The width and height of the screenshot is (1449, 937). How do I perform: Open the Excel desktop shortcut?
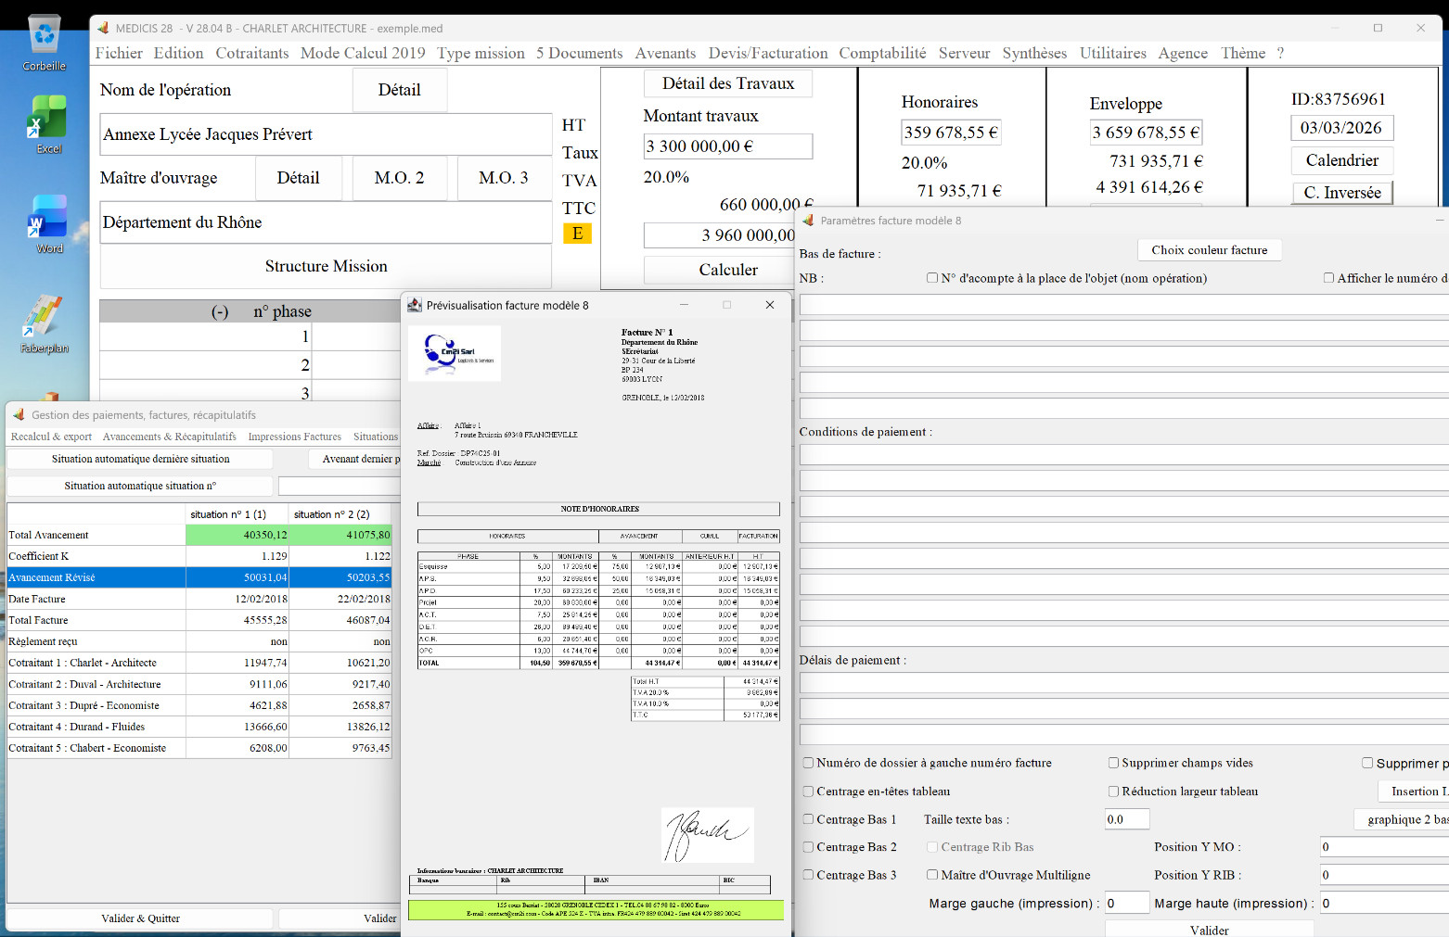[47, 124]
